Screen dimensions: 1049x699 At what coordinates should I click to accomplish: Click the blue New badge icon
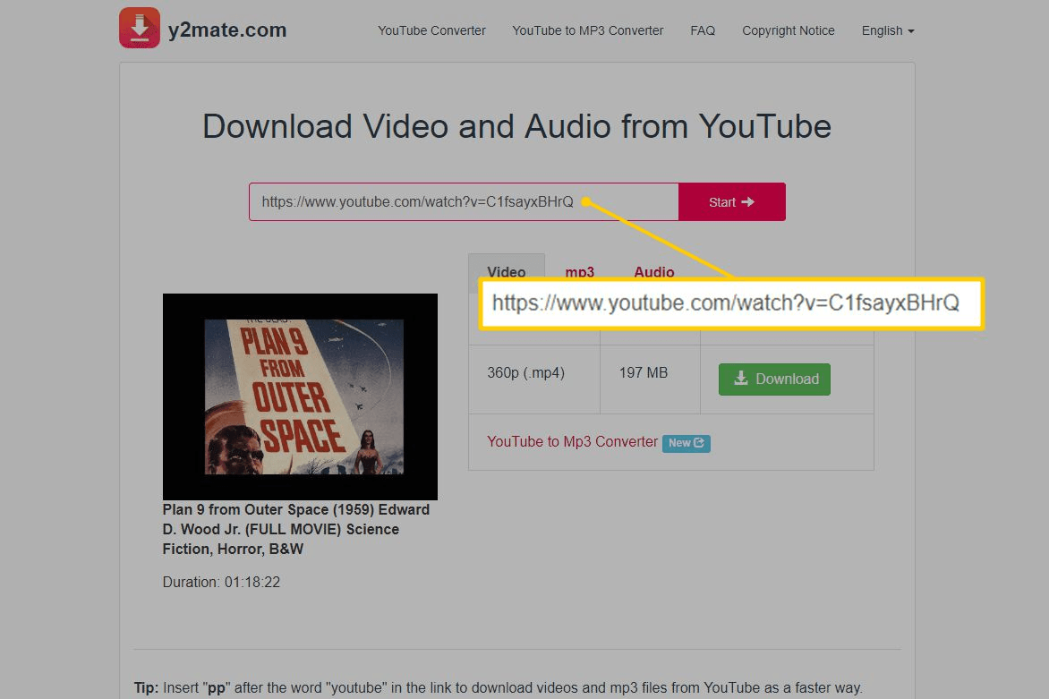[x=687, y=443]
